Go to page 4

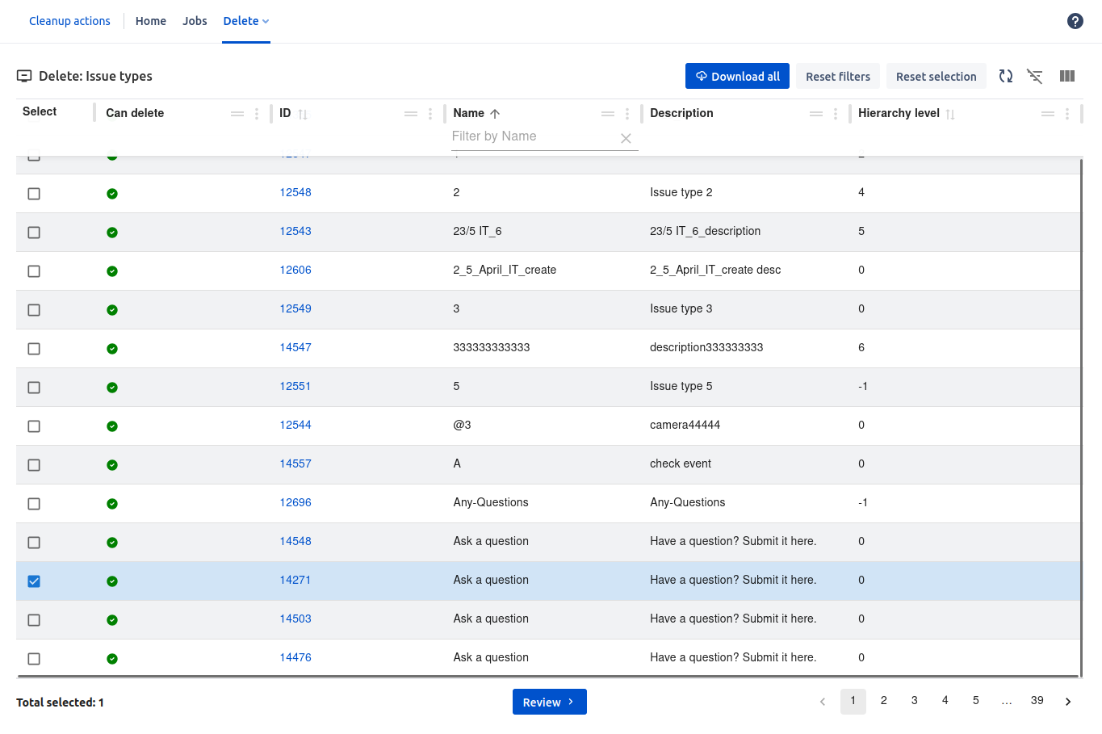coord(945,701)
